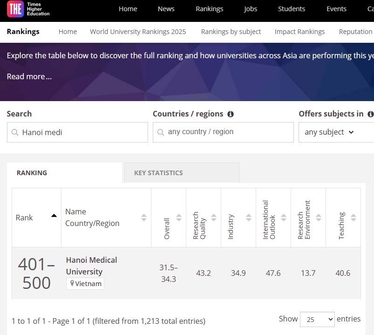The width and height of the screenshot is (374, 335).
Task: Open the Show entries count dropdown
Action: pyautogui.click(x=317, y=319)
